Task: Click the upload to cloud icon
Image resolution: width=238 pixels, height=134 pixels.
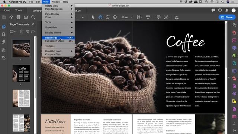Action: coord(11,17)
